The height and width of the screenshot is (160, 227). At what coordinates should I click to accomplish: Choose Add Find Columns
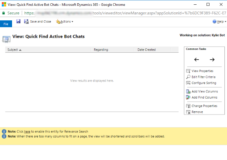204,97
